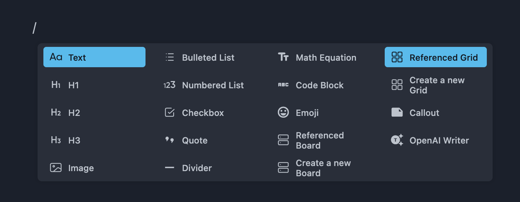The image size is (520, 202).
Task: Click the Math Equation icon
Action: click(283, 57)
